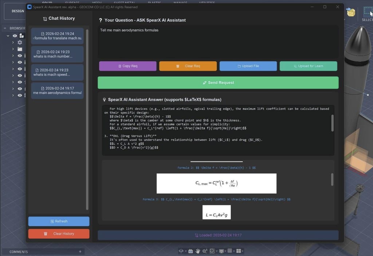The width and height of the screenshot is (373, 256).
Task: Collapse the root component tree arrow
Action: tap(8, 36)
